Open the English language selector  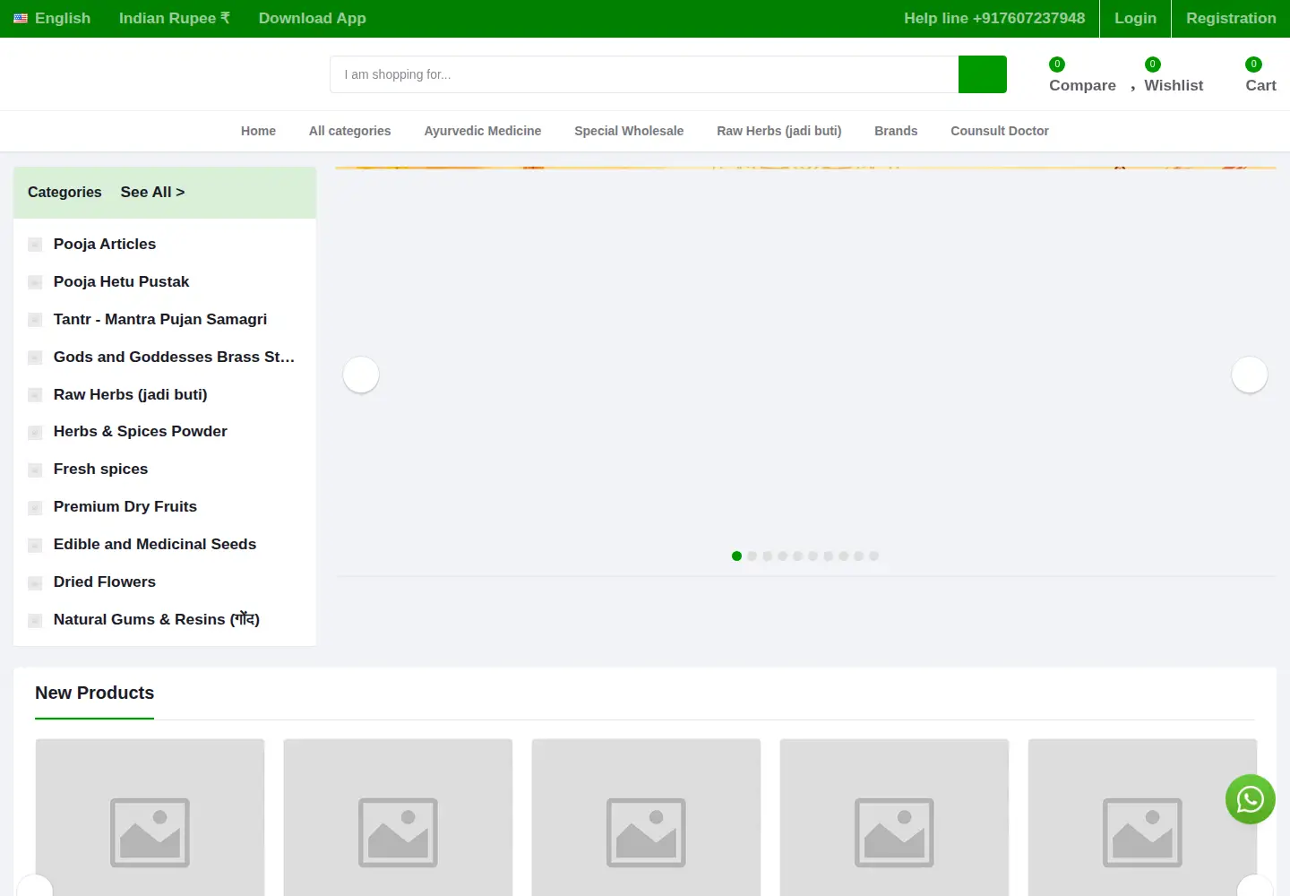(52, 18)
